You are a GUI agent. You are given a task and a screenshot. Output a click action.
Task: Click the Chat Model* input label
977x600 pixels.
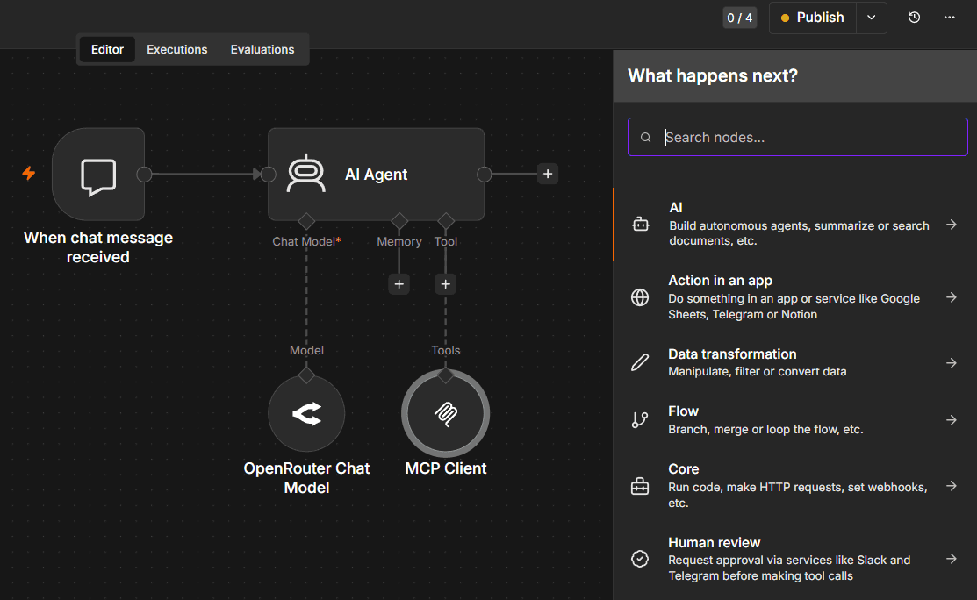pyautogui.click(x=306, y=241)
